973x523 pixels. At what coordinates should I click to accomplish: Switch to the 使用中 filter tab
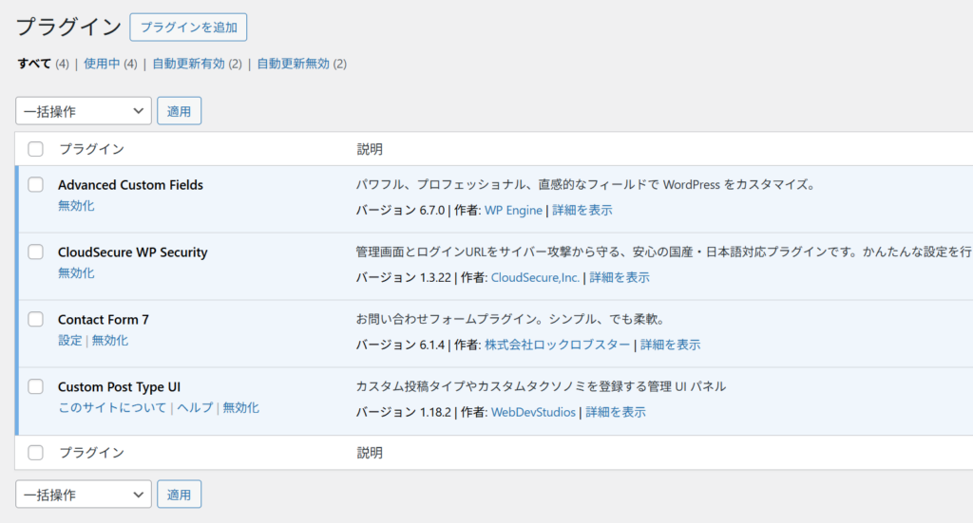coord(102,64)
